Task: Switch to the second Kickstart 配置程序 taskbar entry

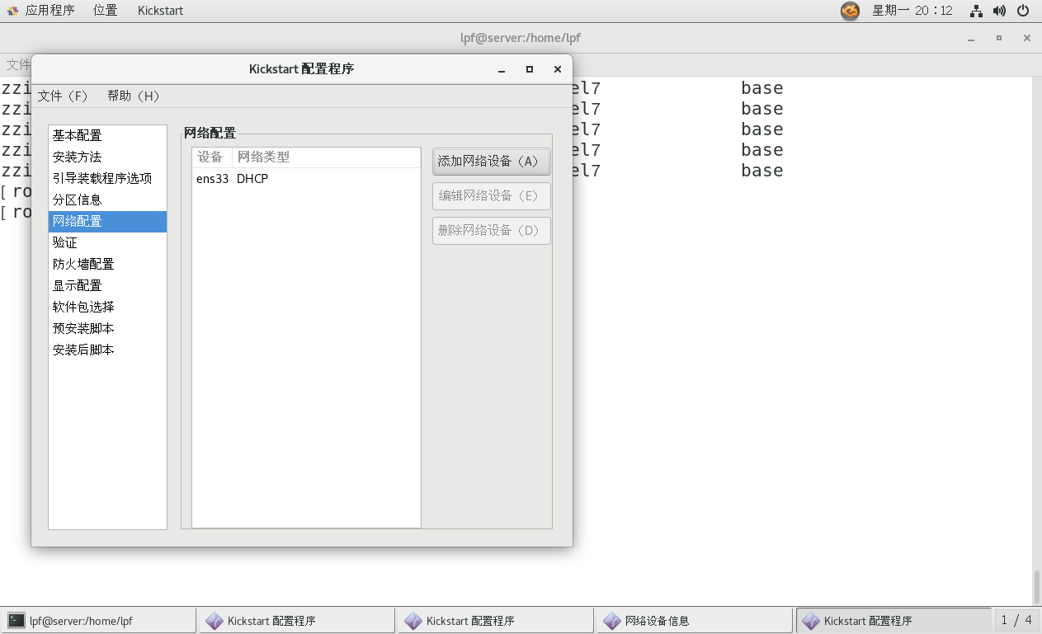Action: click(496, 621)
